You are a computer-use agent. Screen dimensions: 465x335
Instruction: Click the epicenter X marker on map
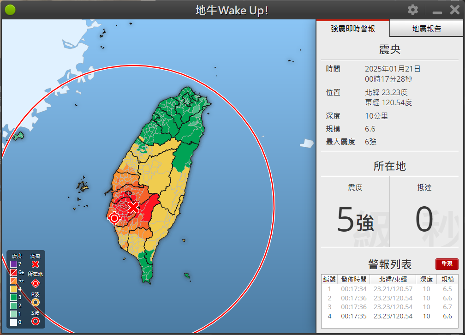[x=133, y=207]
